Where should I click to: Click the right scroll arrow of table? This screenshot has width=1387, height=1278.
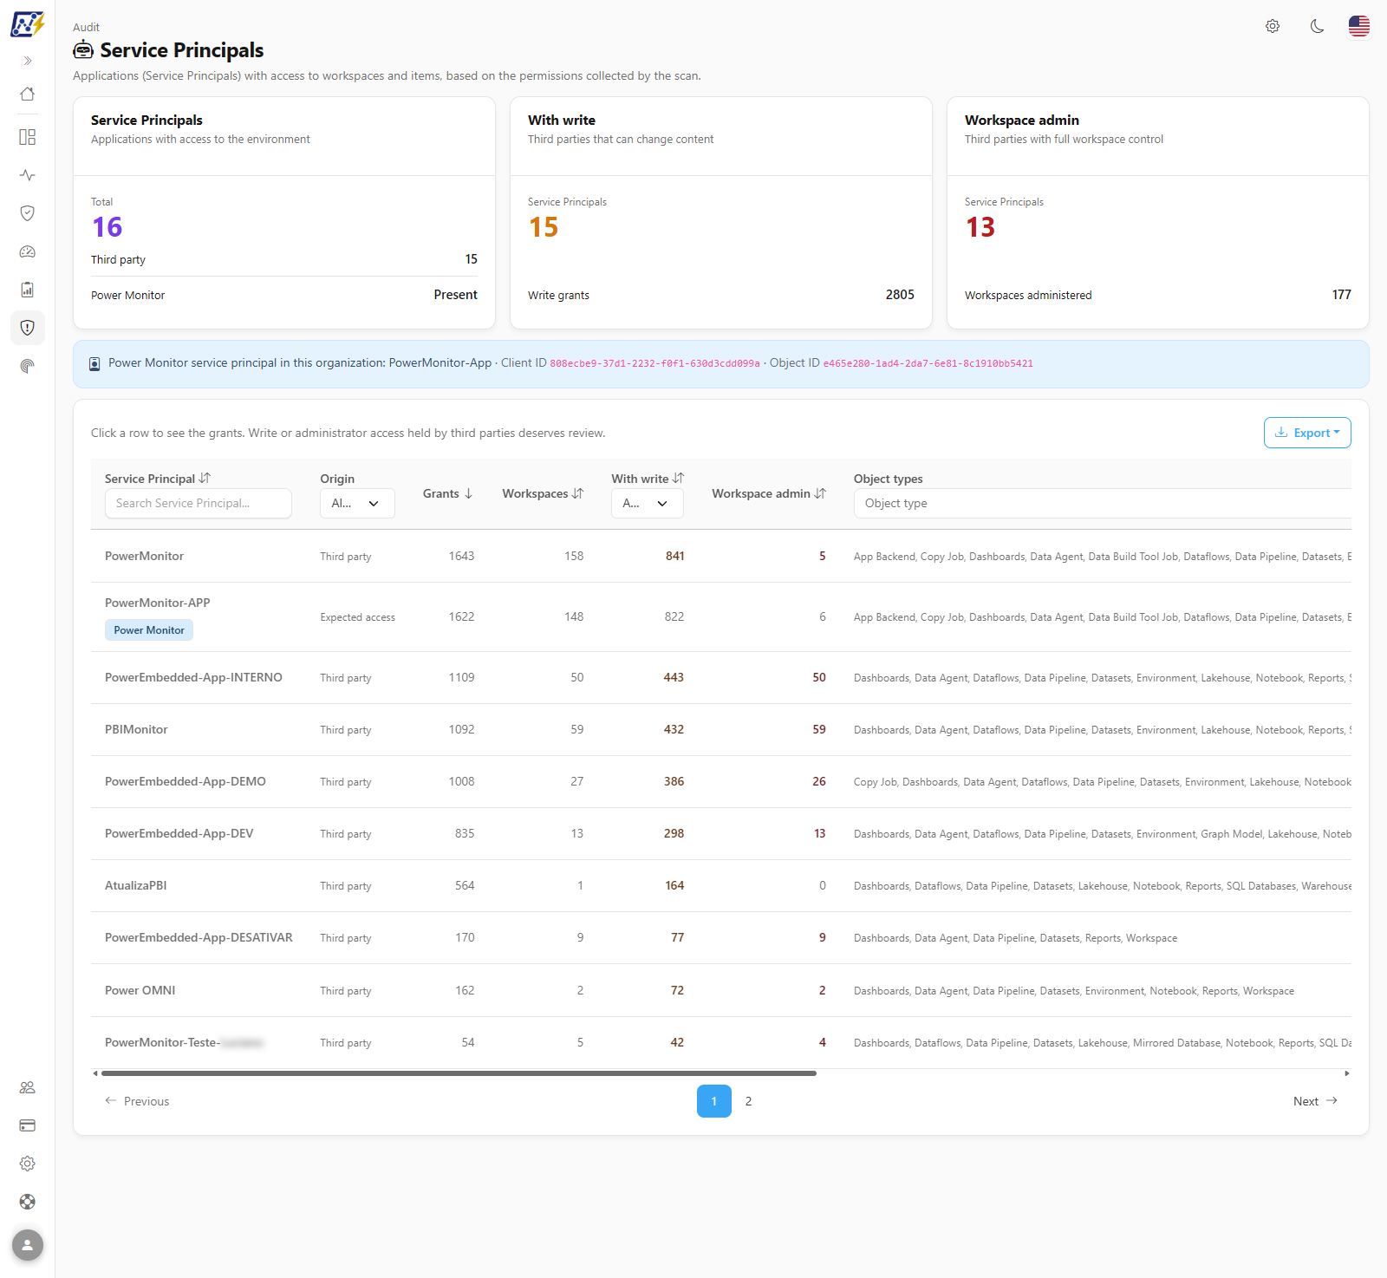click(x=1347, y=1073)
